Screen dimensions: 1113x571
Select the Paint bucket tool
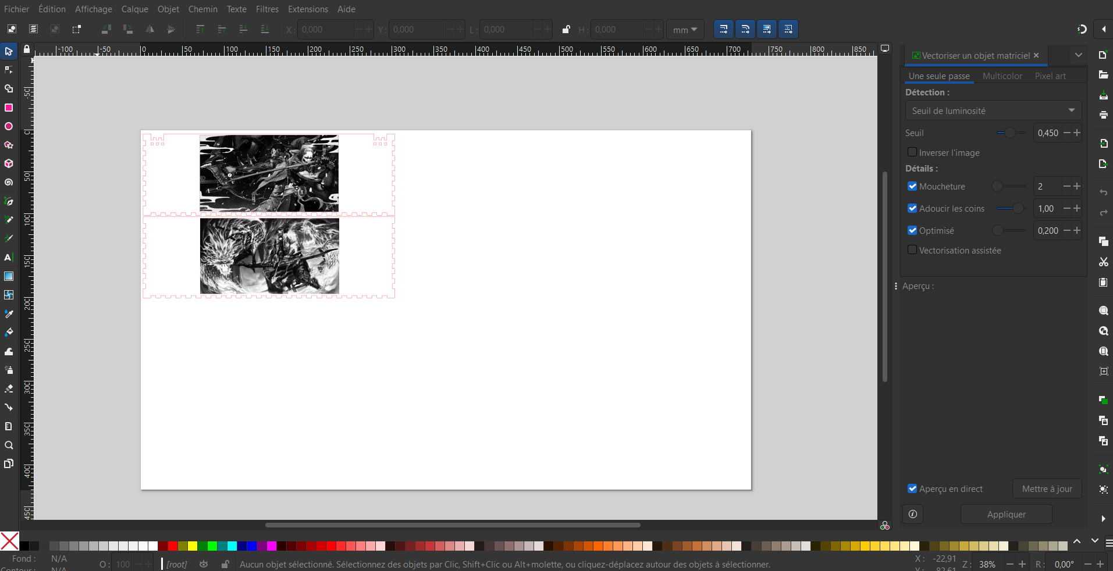[9, 333]
